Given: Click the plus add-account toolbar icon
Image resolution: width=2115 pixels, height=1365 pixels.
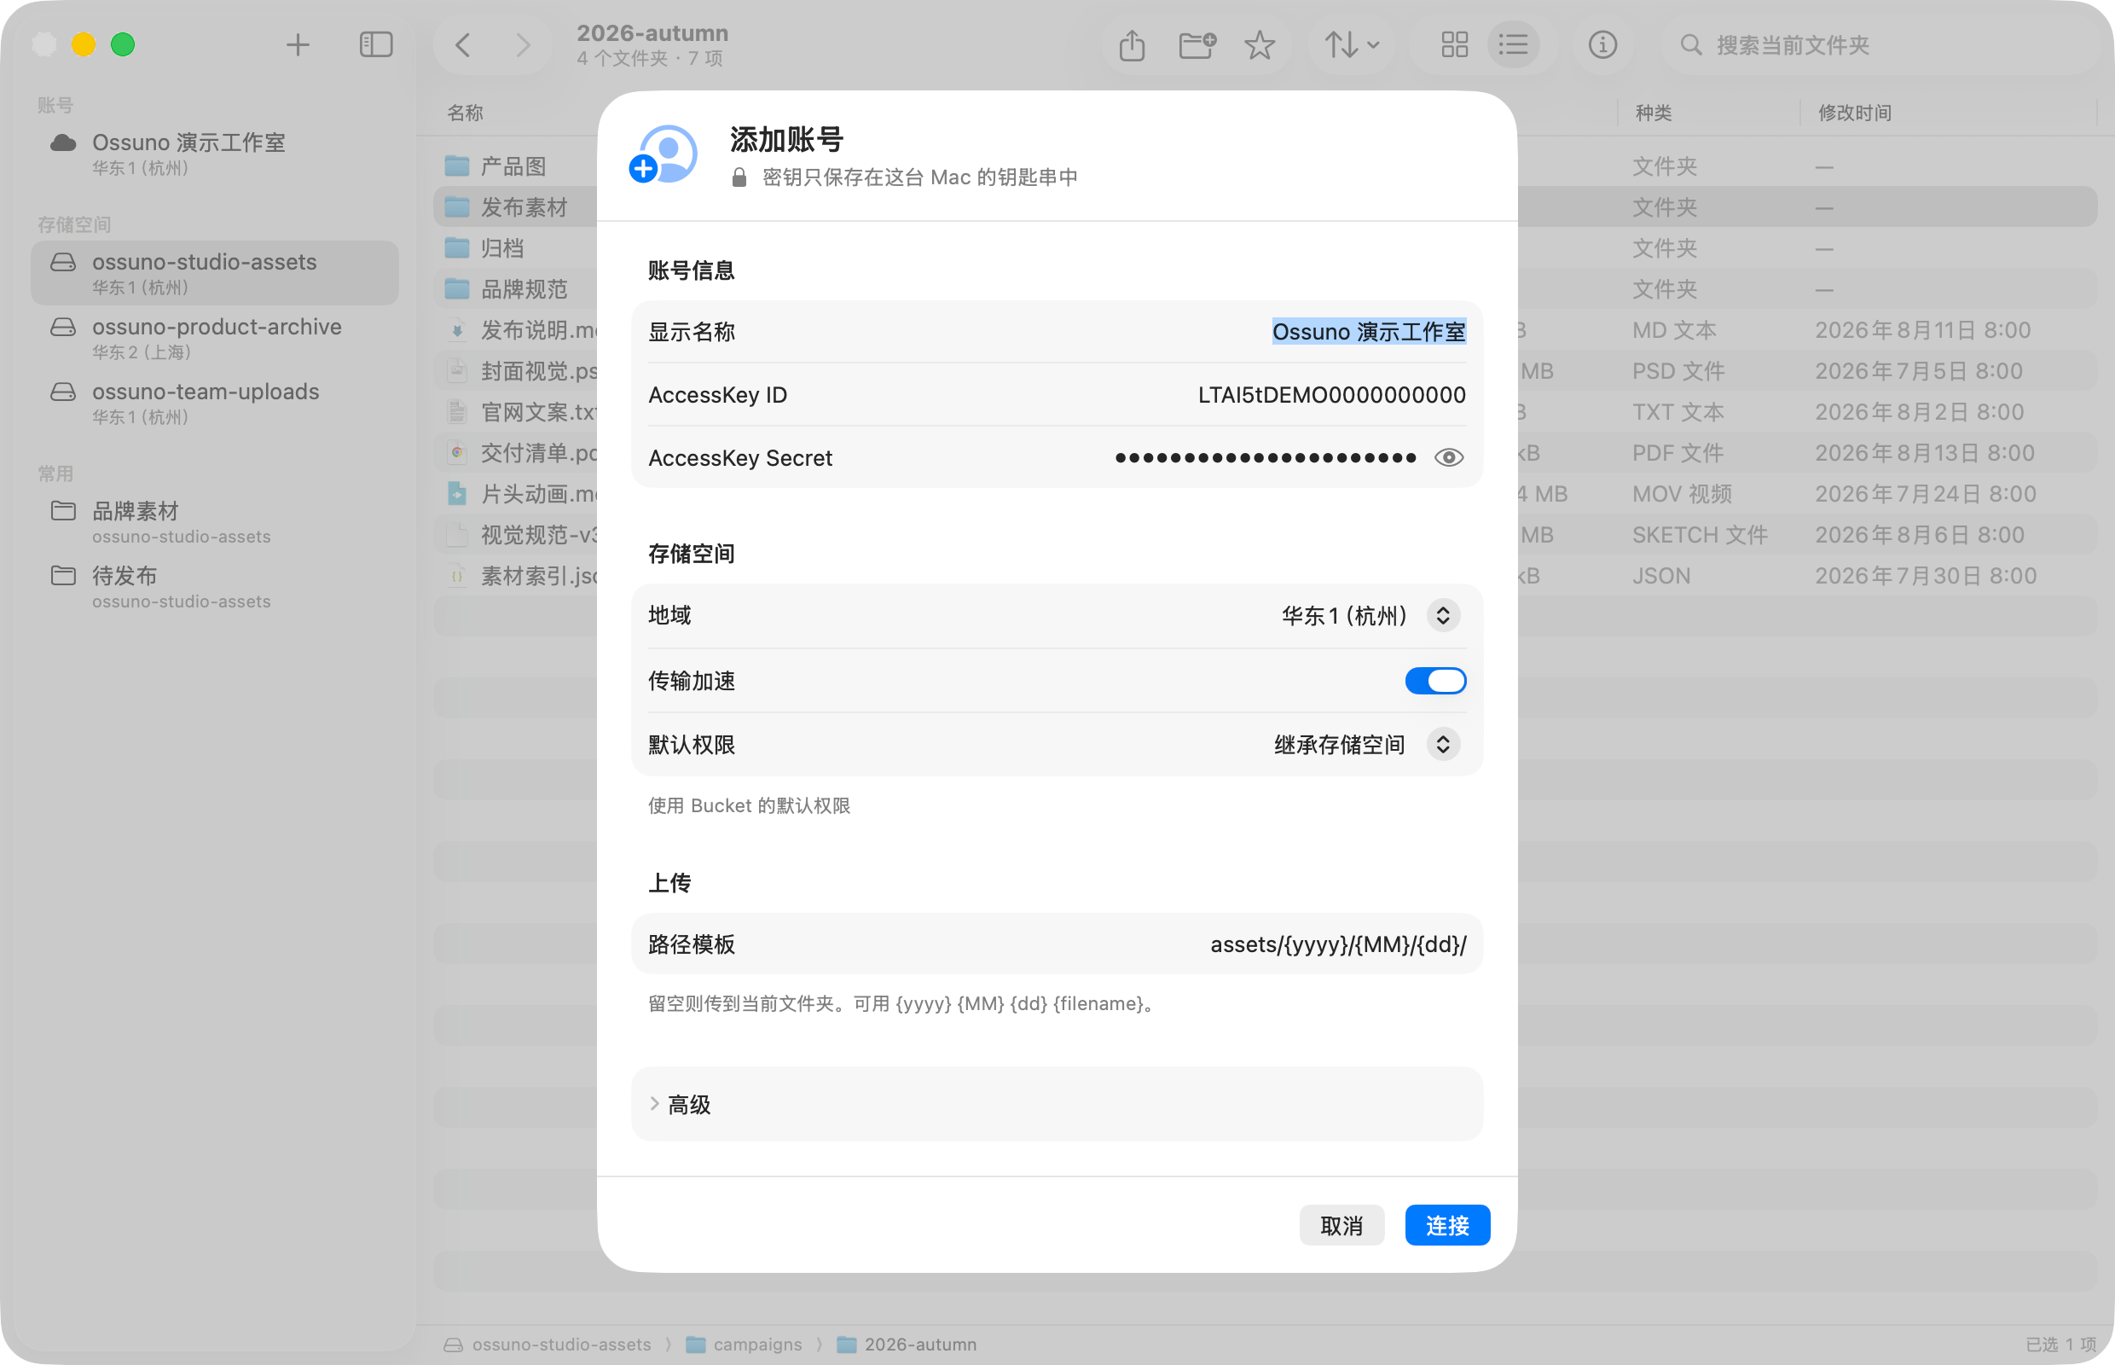Looking at the screenshot, I should 298,44.
